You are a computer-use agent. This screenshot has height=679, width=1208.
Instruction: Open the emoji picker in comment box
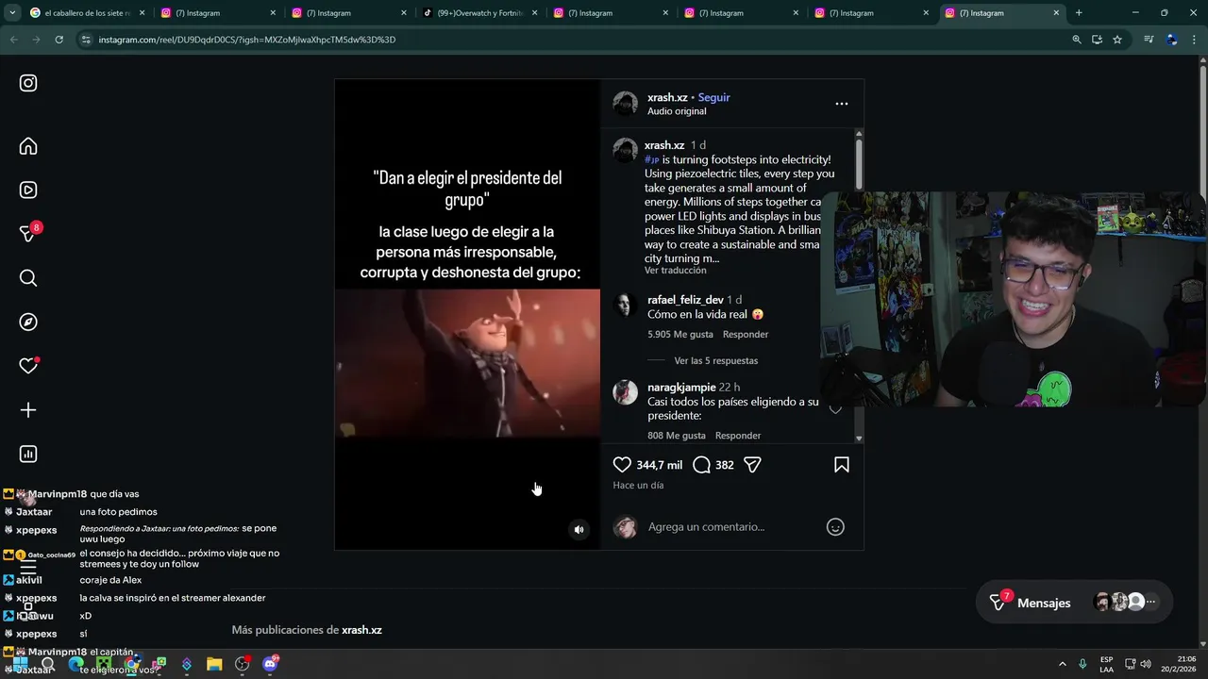pos(835,527)
